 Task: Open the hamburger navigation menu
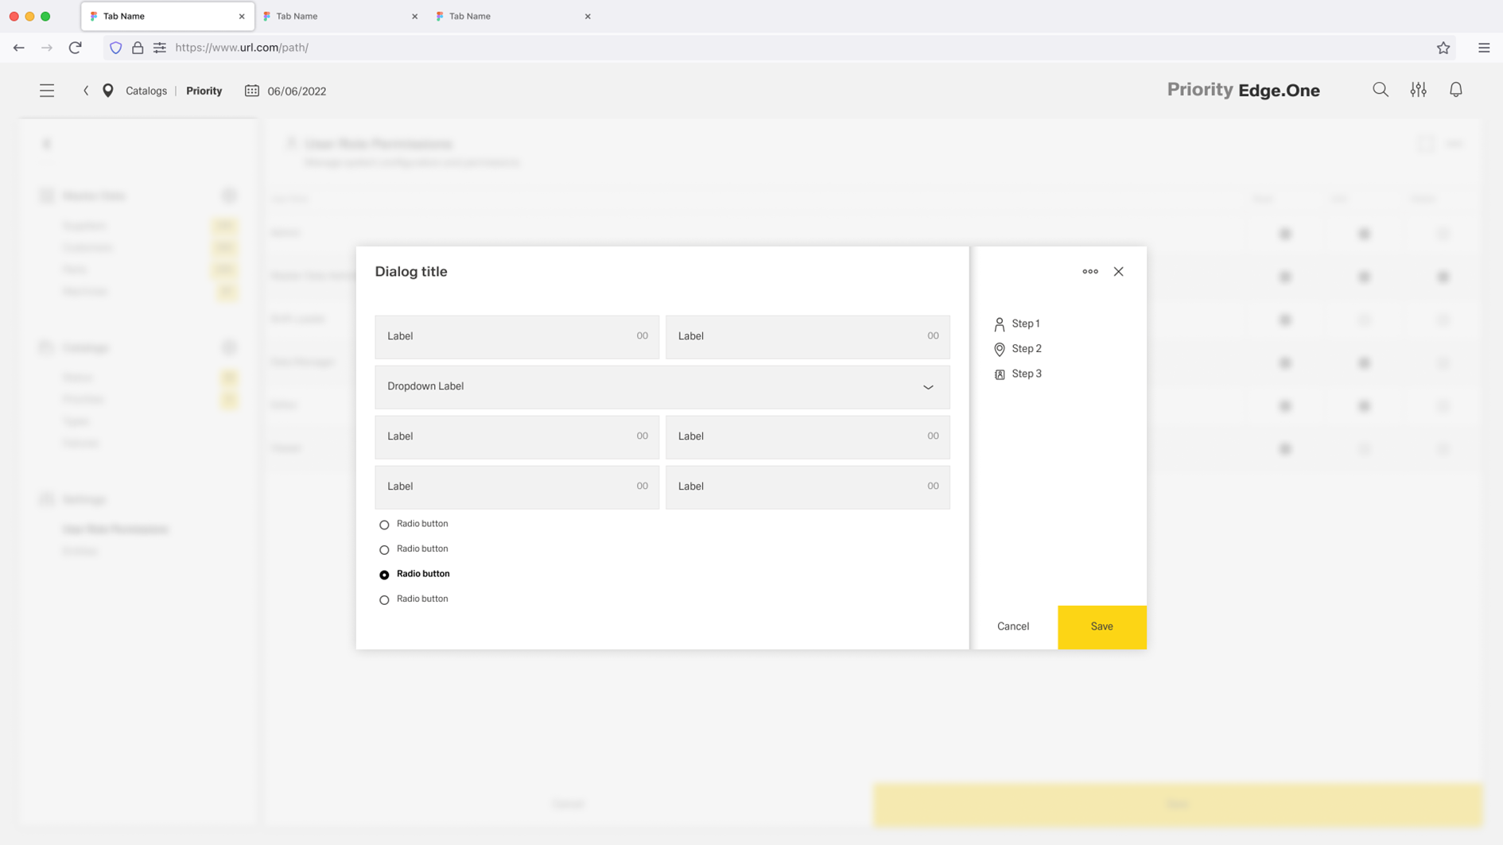coord(46,90)
